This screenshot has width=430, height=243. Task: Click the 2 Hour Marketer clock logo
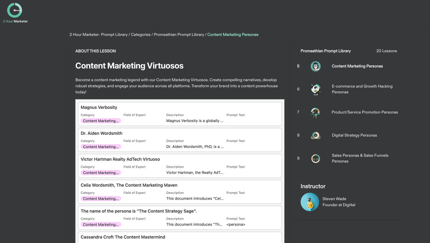point(15,11)
